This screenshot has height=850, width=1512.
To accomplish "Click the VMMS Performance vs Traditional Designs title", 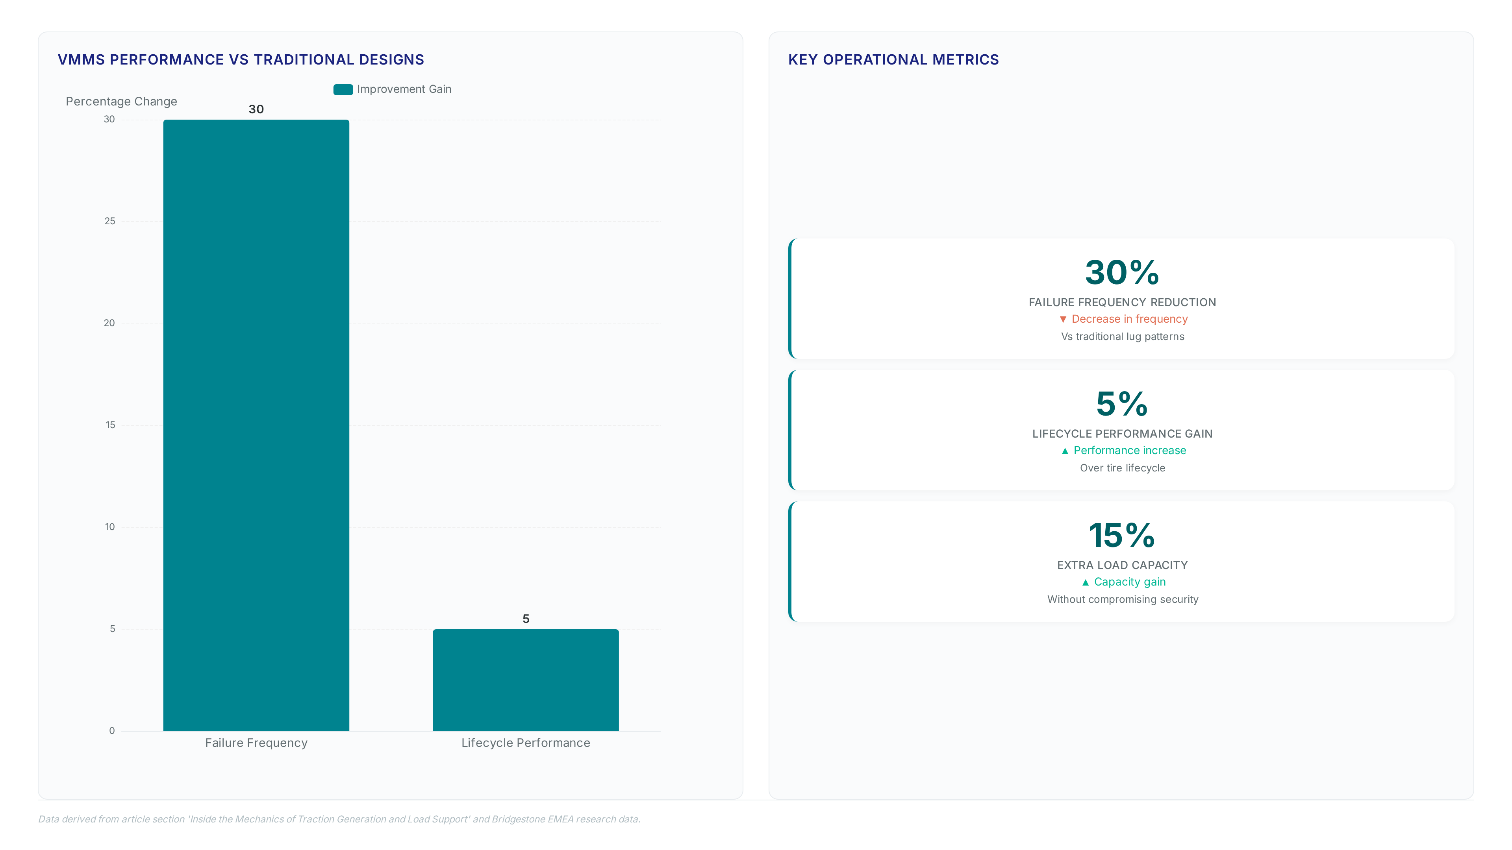I will (241, 60).
